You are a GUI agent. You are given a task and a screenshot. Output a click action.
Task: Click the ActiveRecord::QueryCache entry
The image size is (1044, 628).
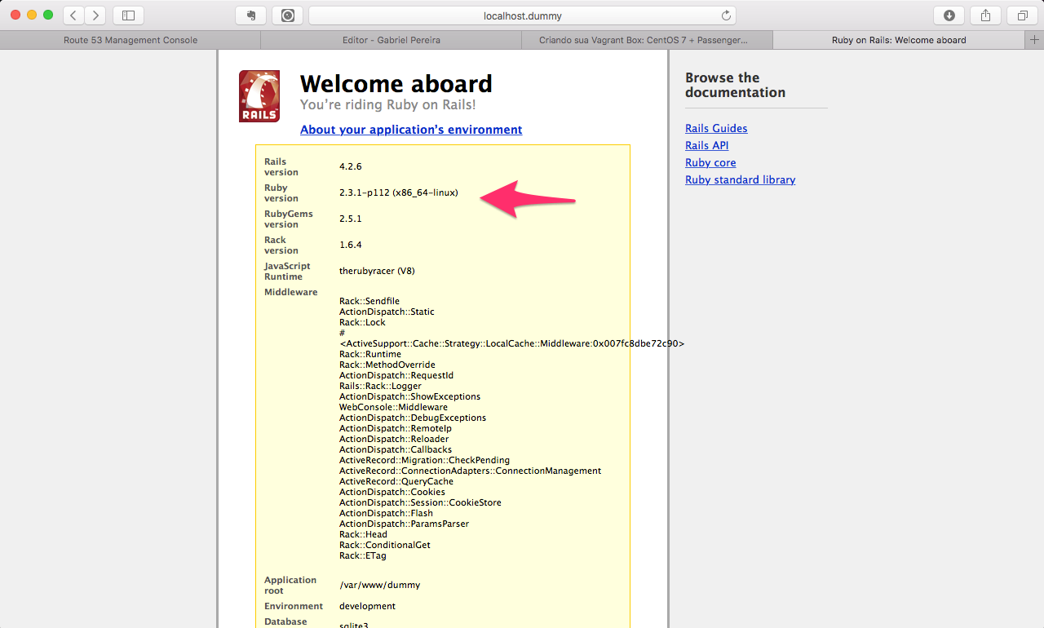[x=396, y=481]
